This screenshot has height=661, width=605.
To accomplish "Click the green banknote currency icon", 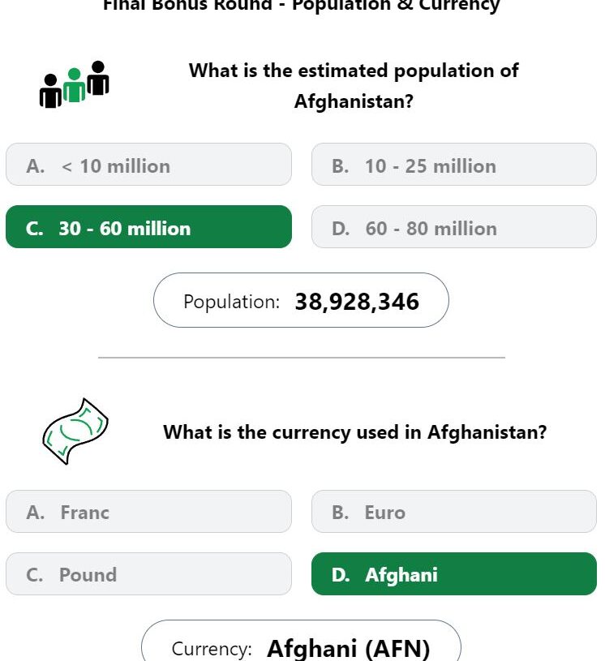I will (75, 431).
